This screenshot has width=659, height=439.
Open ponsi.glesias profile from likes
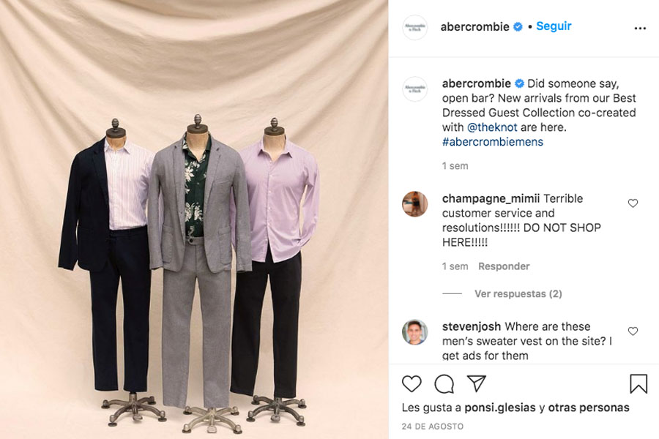pyautogui.click(x=500, y=408)
